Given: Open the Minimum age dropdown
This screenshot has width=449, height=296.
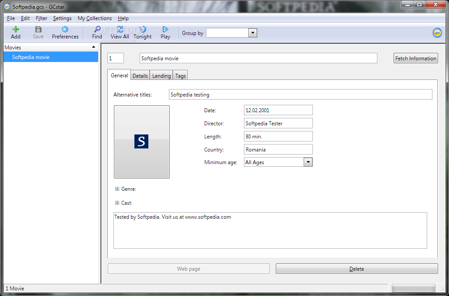Looking at the screenshot, I should click(308, 162).
